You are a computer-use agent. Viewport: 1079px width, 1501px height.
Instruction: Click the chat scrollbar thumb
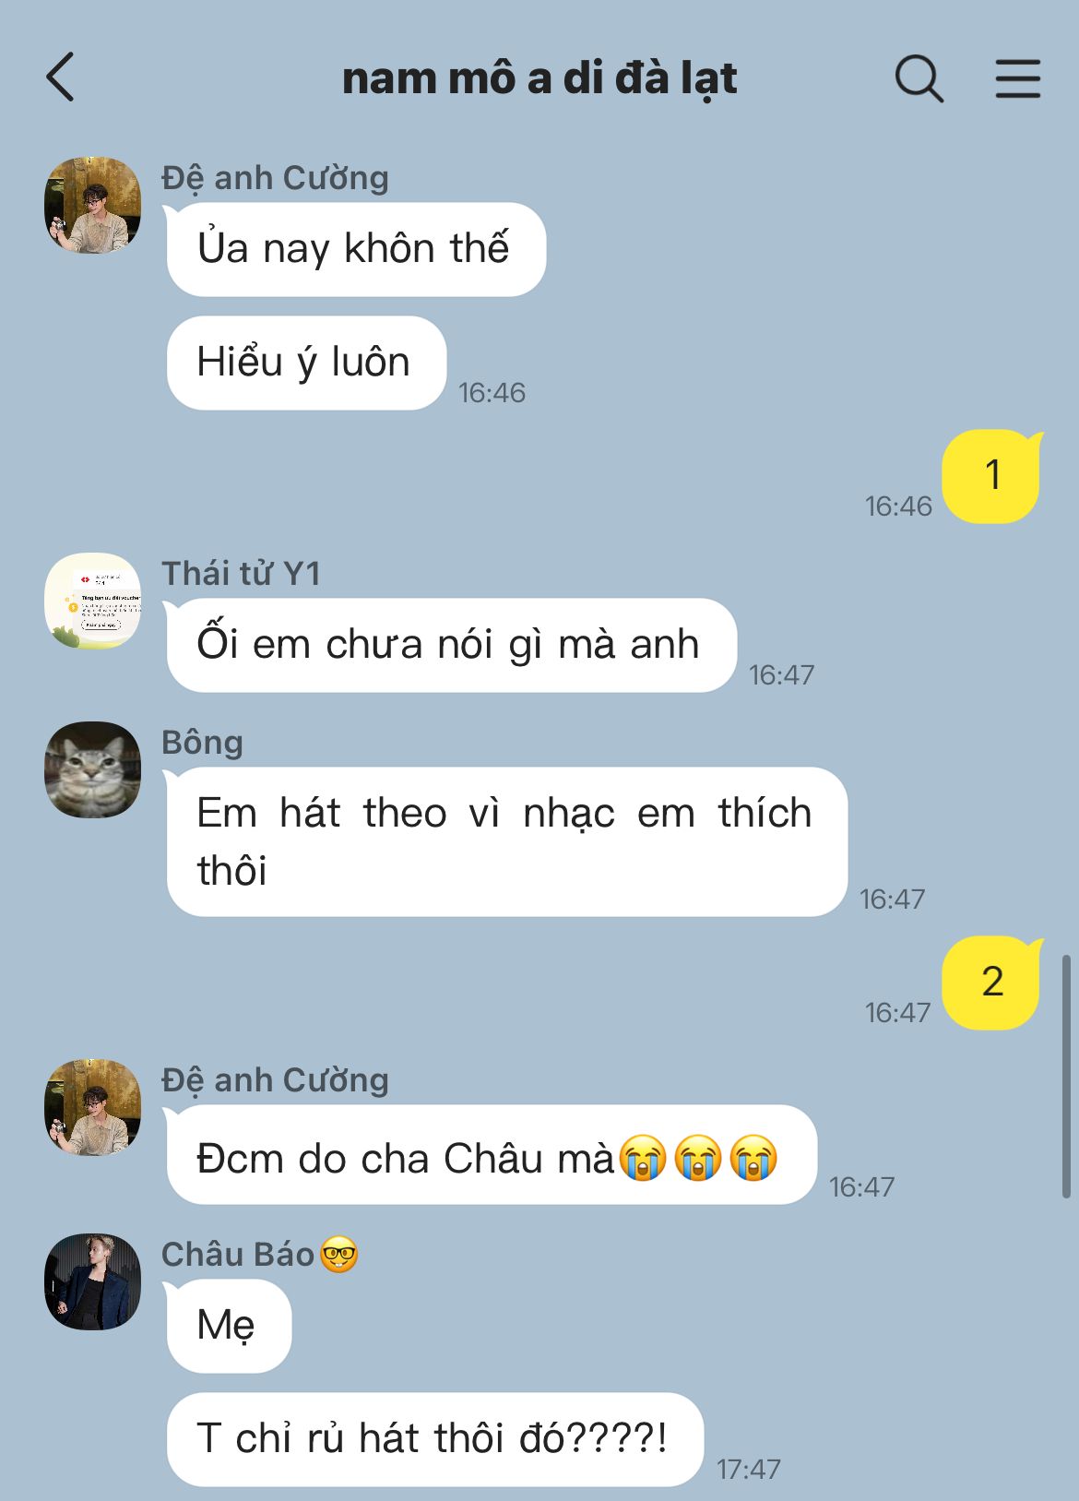point(1067,1077)
